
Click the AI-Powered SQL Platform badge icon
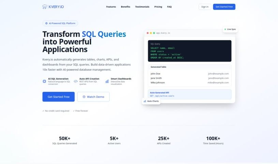pyautogui.click(x=46, y=23)
